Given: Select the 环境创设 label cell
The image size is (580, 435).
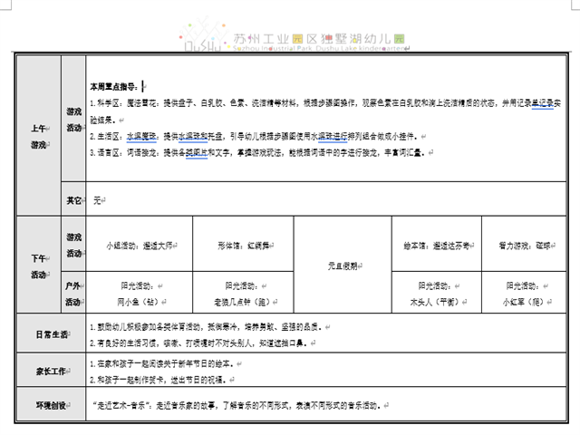Looking at the screenshot, I should click(x=52, y=405).
